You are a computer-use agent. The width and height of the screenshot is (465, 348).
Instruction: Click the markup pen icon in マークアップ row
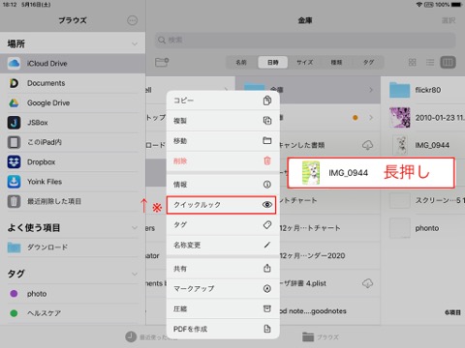pos(267,289)
